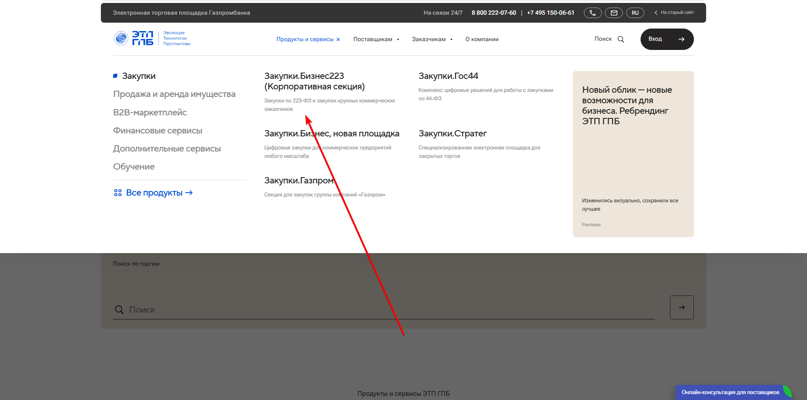The width and height of the screenshot is (807, 400).
Task: Click the green leaf chat widget icon
Action: pos(788,392)
